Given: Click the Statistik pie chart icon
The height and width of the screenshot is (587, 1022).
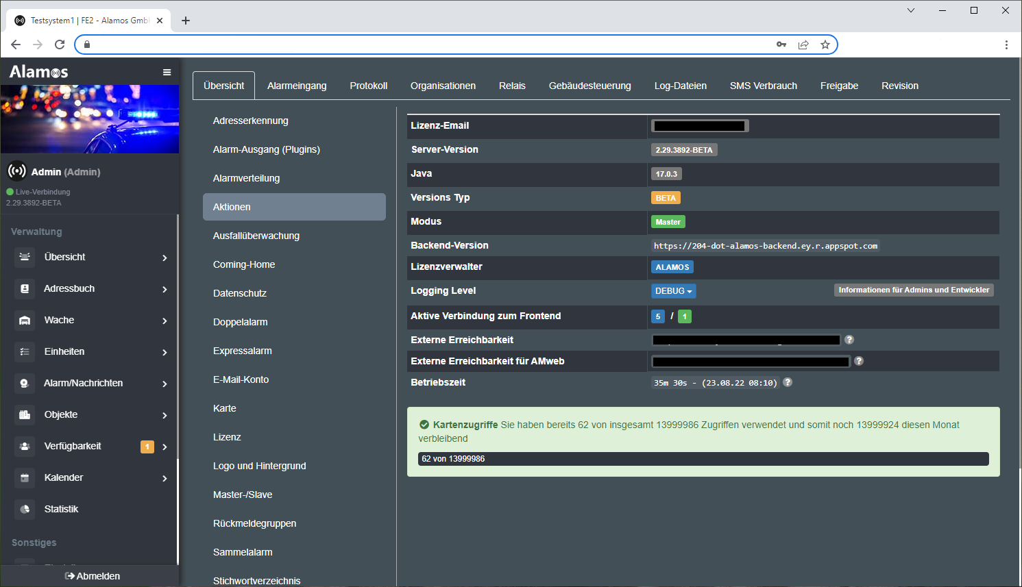Looking at the screenshot, I should click(x=25, y=510).
